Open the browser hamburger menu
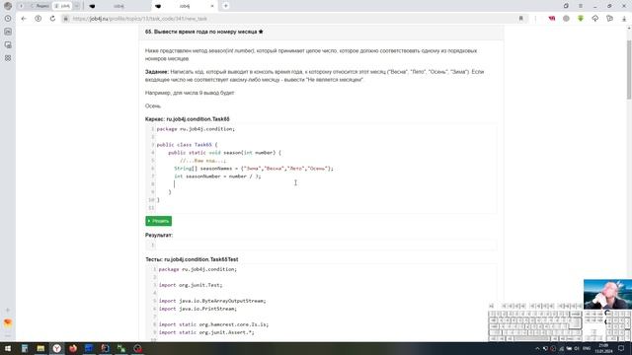 tap(581, 6)
